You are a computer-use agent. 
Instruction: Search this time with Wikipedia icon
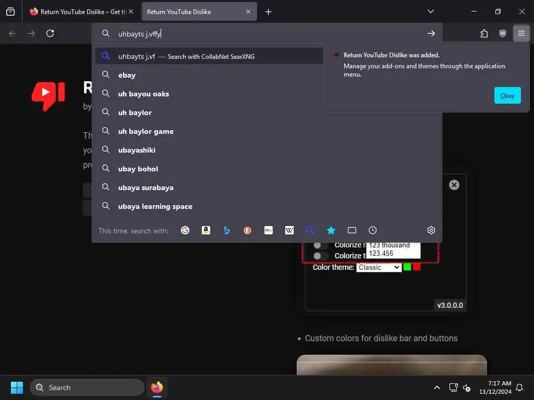click(289, 230)
